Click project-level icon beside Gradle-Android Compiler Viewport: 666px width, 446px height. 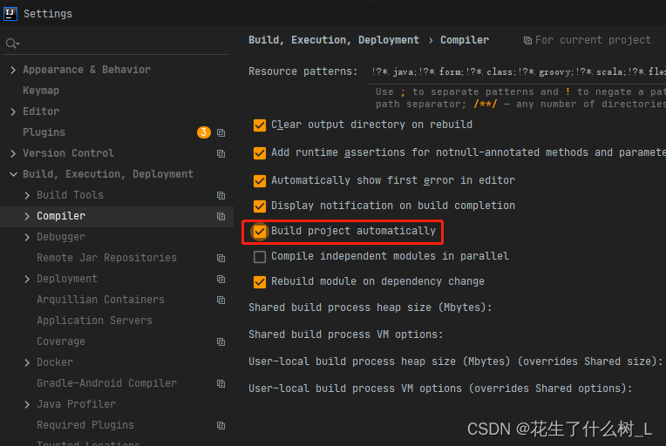click(221, 384)
